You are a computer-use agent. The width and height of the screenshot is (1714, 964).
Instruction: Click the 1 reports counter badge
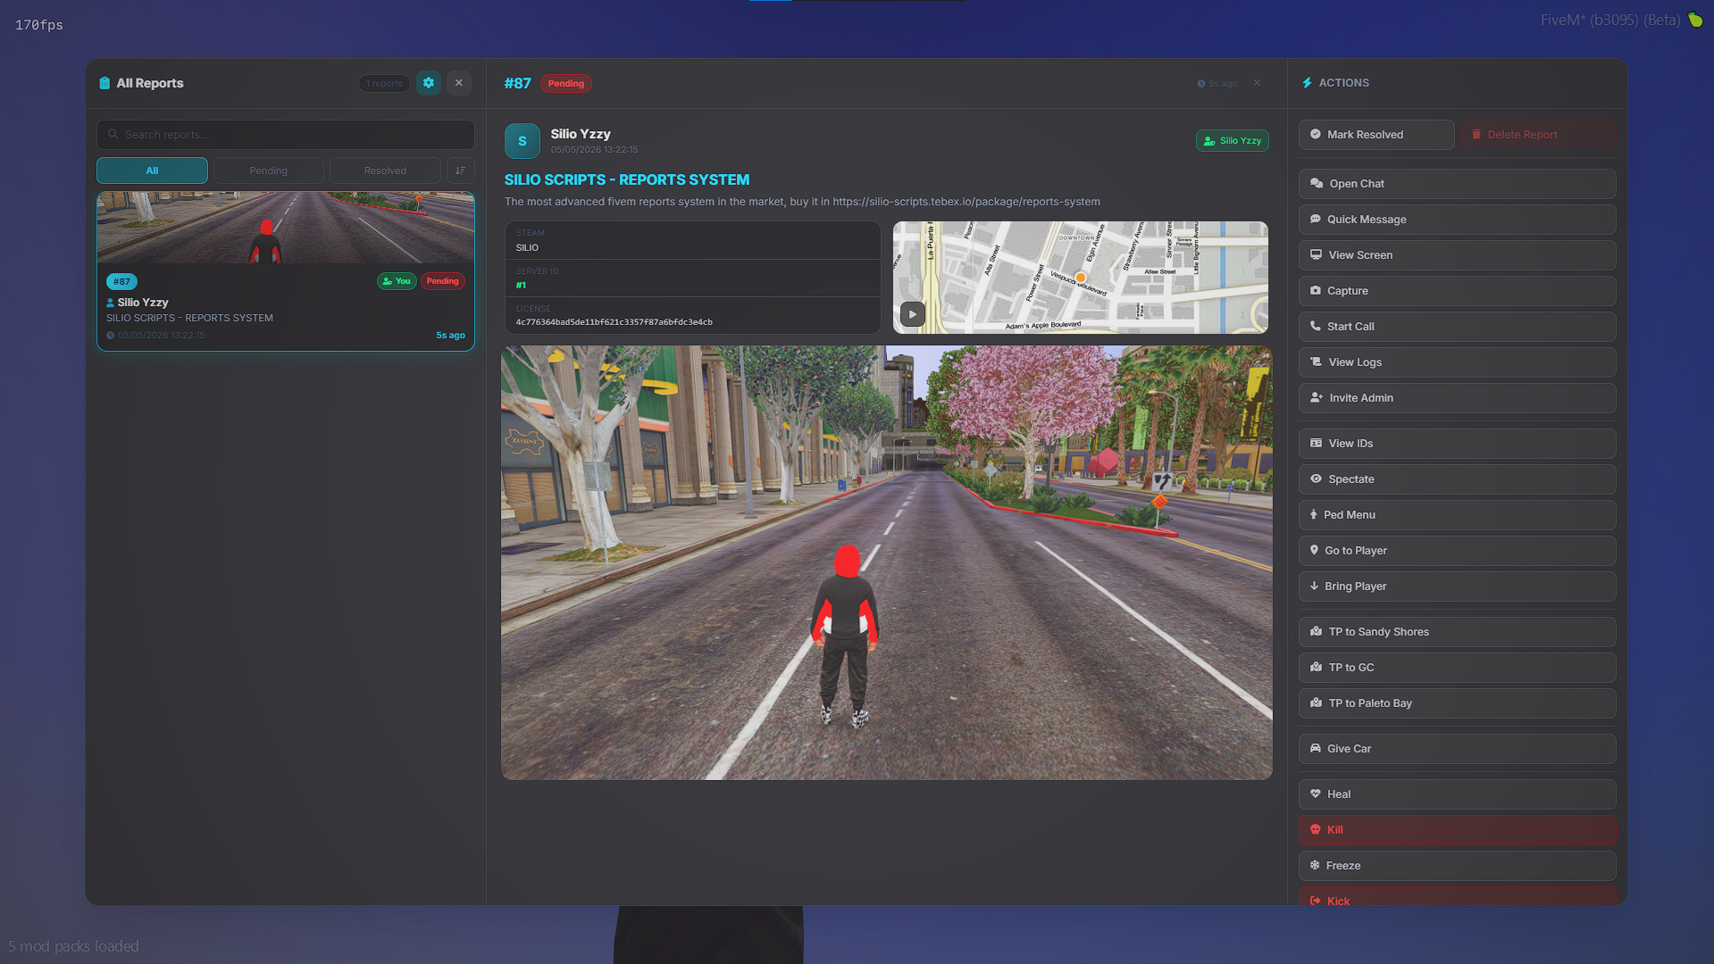click(385, 84)
